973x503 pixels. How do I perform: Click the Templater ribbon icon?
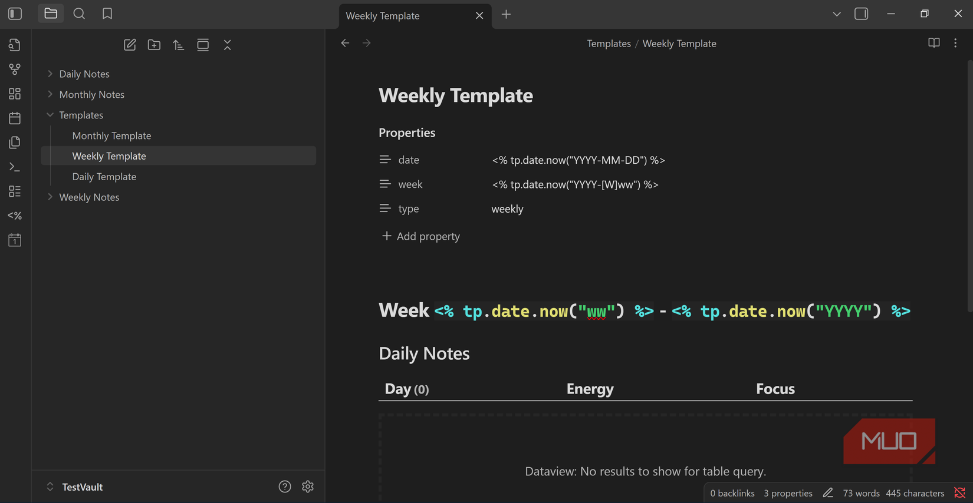point(15,216)
